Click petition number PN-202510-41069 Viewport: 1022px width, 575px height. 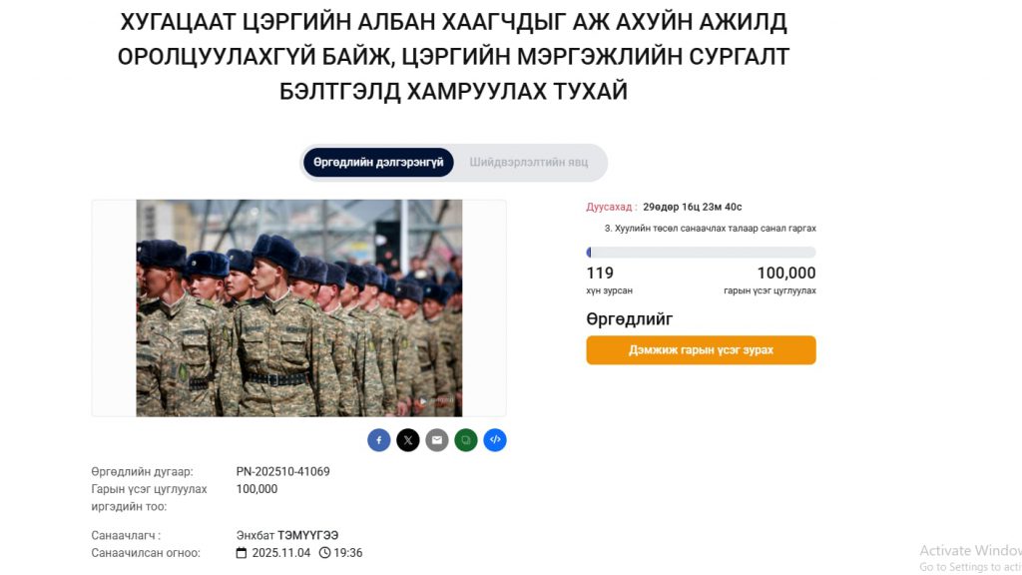pos(282,471)
